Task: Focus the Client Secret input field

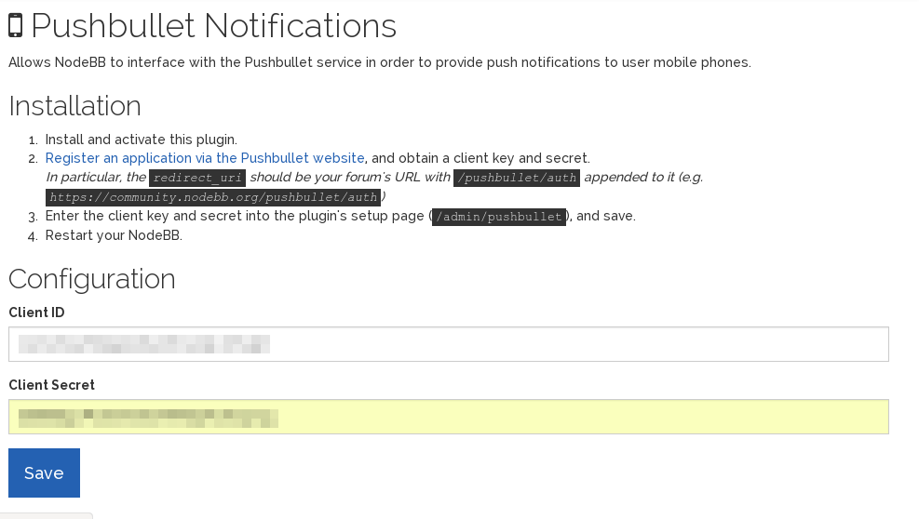Action: (449, 417)
